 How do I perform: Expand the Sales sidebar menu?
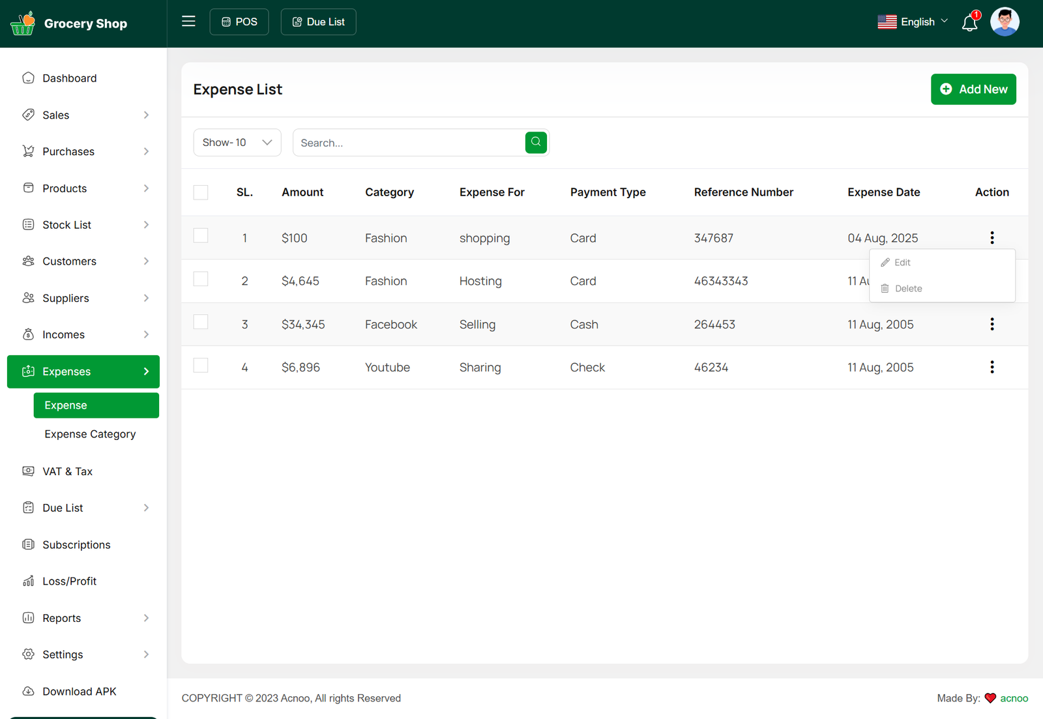[x=83, y=115]
